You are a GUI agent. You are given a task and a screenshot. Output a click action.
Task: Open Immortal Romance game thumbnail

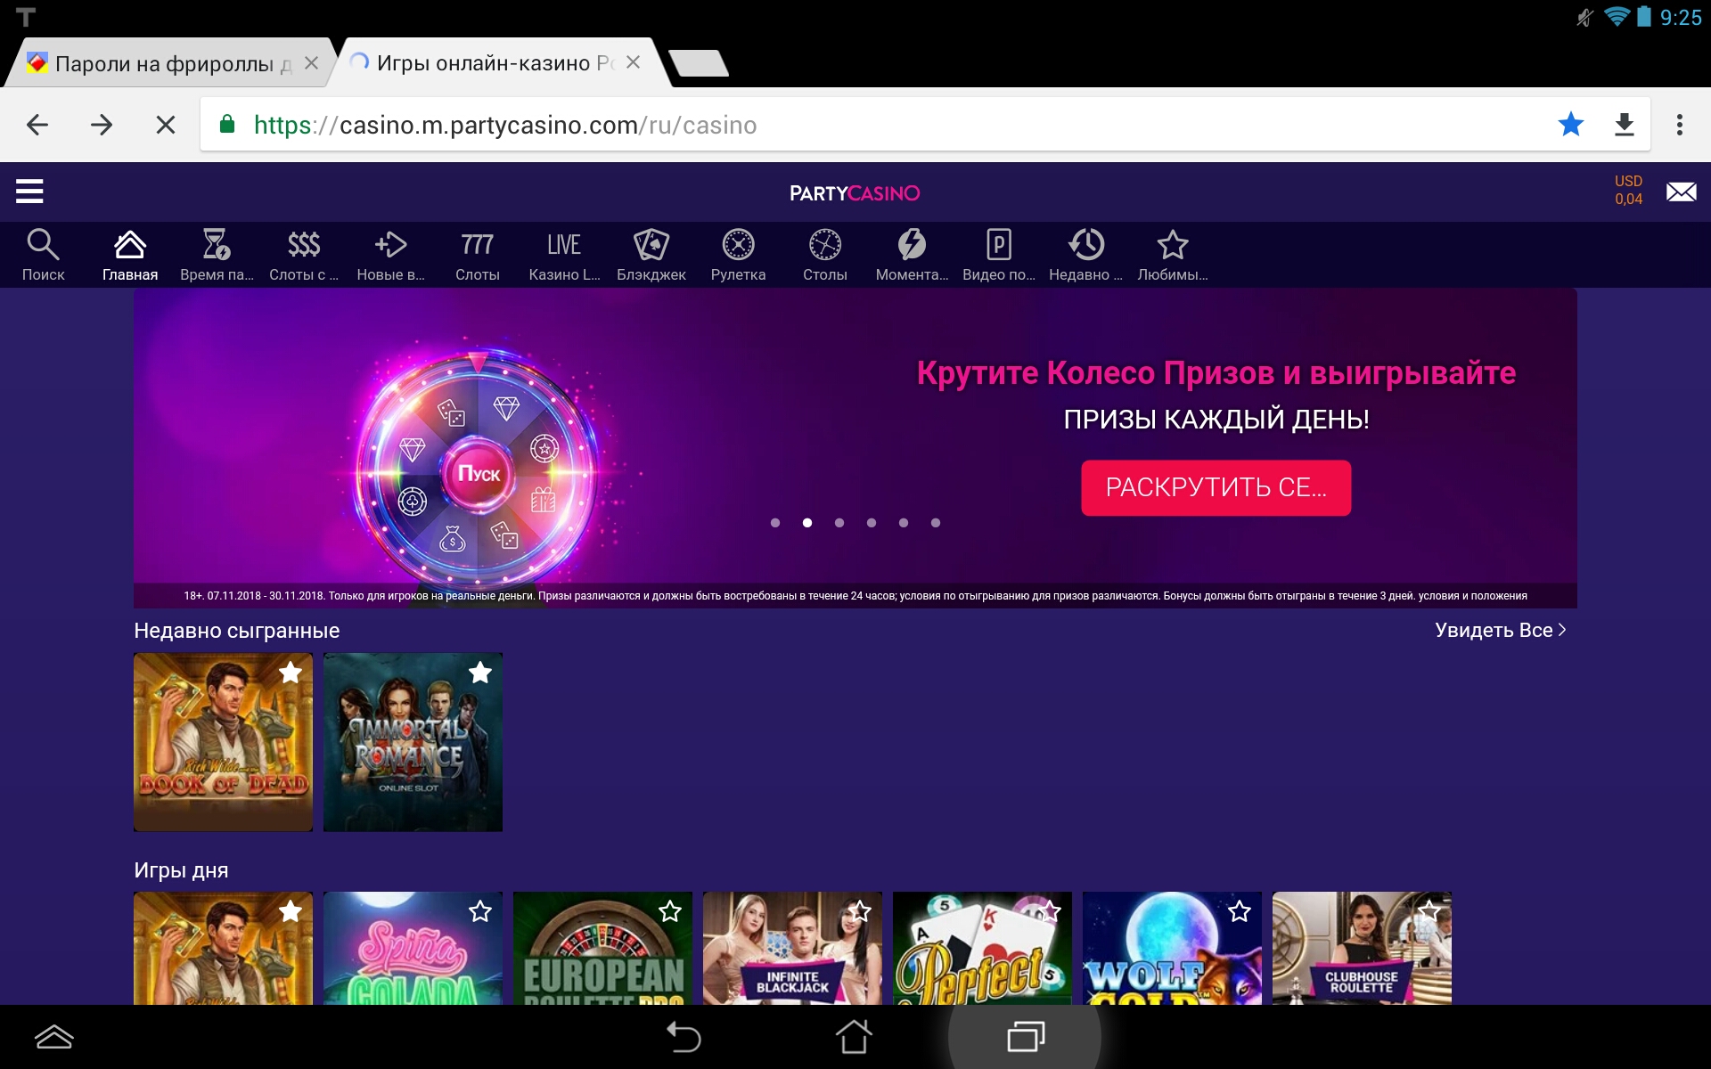pyautogui.click(x=413, y=742)
